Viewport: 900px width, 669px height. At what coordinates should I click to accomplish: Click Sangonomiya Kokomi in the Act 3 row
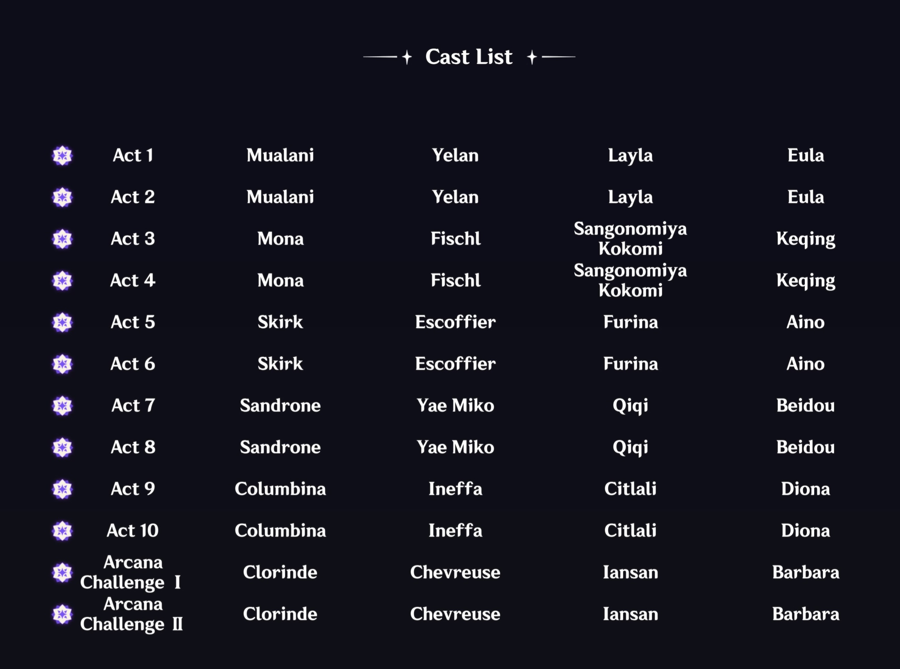point(630,239)
